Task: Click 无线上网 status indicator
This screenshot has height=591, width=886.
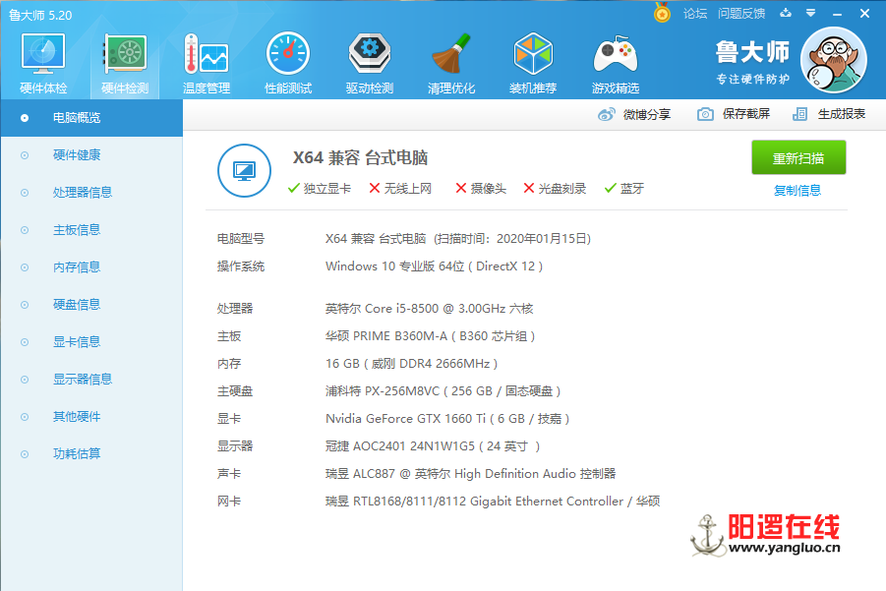Action: 400,188
